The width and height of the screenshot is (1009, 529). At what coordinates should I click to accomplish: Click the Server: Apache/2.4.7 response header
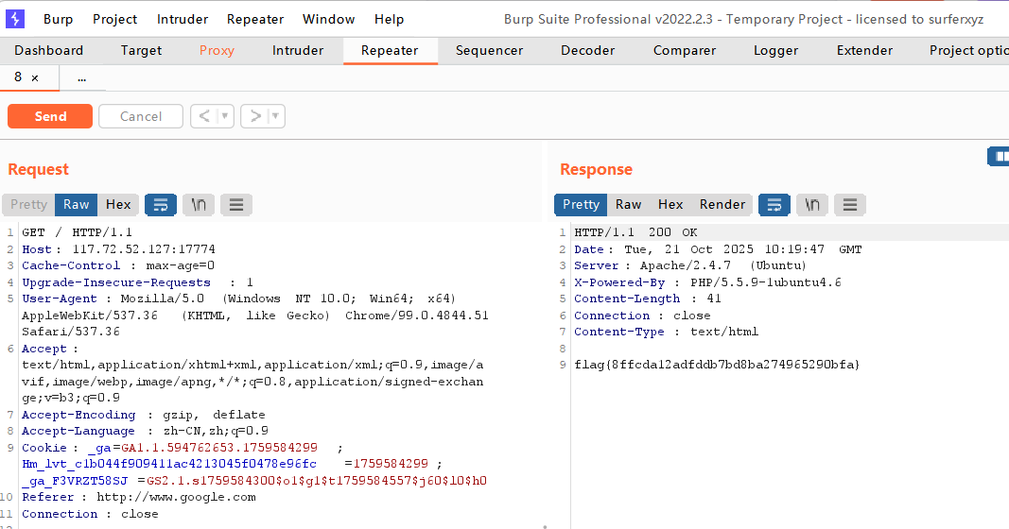(x=689, y=265)
